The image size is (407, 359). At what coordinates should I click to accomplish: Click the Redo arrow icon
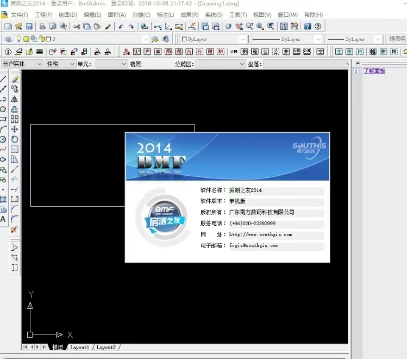(132, 27)
